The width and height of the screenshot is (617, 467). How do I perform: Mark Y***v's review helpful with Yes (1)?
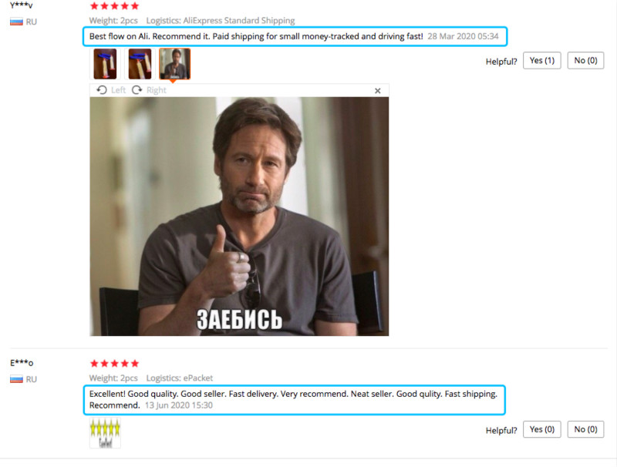[542, 61]
